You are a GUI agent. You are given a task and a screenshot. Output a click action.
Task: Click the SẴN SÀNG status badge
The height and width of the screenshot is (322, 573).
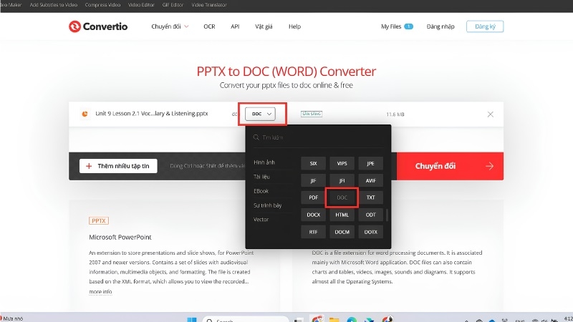point(312,114)
